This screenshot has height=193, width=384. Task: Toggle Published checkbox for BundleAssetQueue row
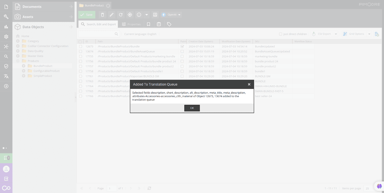tap(182, 51)
